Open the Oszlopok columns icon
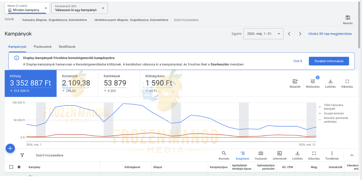Screen dimensions: 362x180 click(x=261, y=154)
